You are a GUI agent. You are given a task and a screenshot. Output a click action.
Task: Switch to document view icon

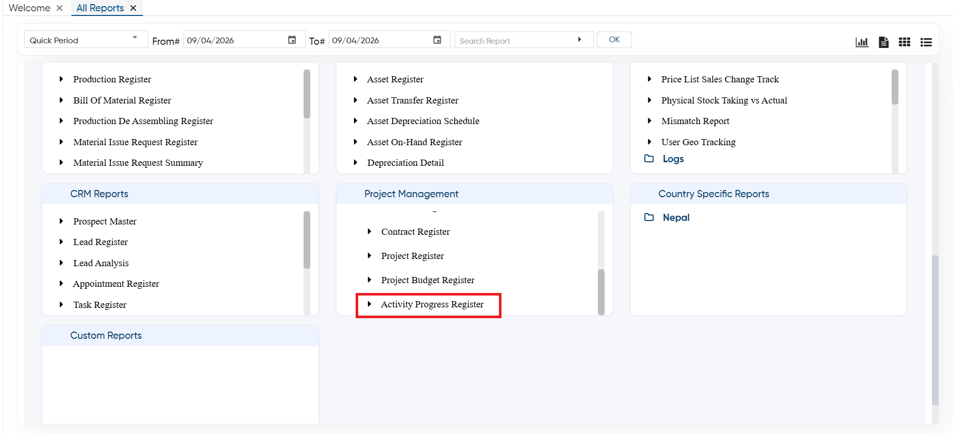(x=883, y=42)
